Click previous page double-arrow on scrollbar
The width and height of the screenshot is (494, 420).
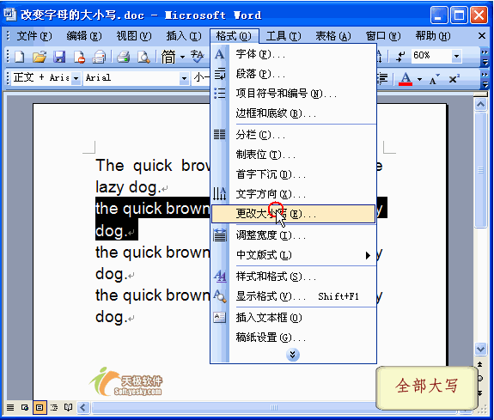[480, 364]
